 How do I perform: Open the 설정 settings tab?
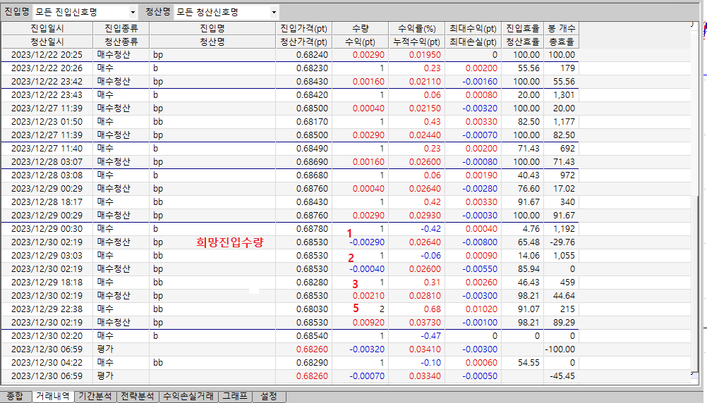[269, 396]
